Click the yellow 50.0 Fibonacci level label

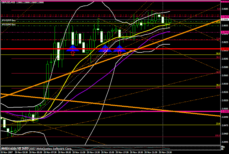click(218, 53)
